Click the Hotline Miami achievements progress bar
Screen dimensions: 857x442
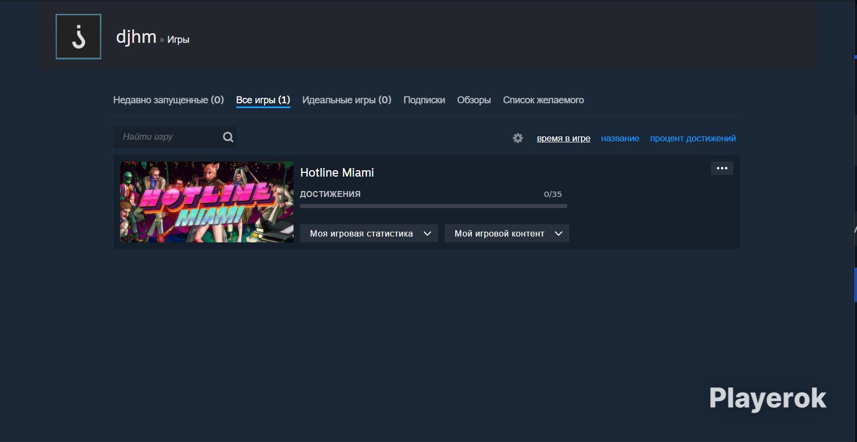point(433,206)
